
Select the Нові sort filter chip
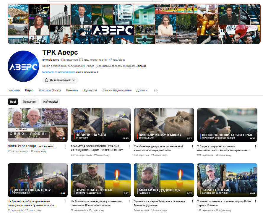[13, 102]
